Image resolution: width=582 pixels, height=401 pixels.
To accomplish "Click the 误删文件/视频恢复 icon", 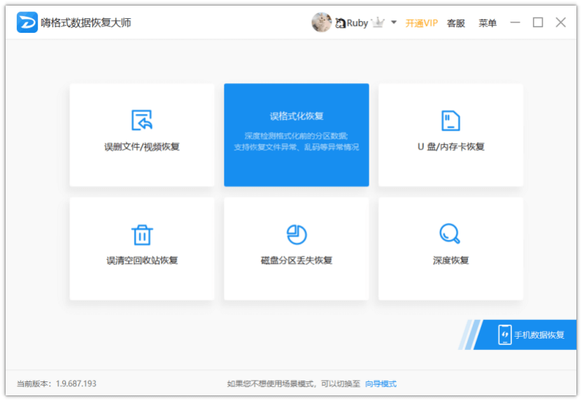I will [142, 120].
